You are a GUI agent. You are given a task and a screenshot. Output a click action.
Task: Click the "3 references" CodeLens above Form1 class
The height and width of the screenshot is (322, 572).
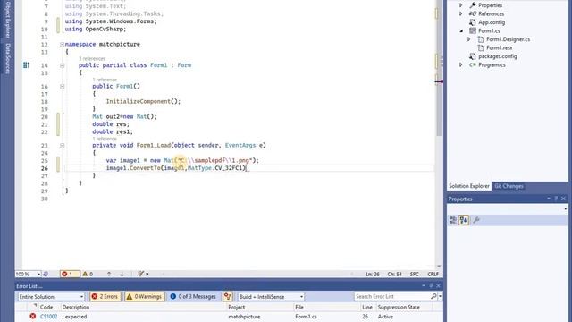[x=92, y=58]
